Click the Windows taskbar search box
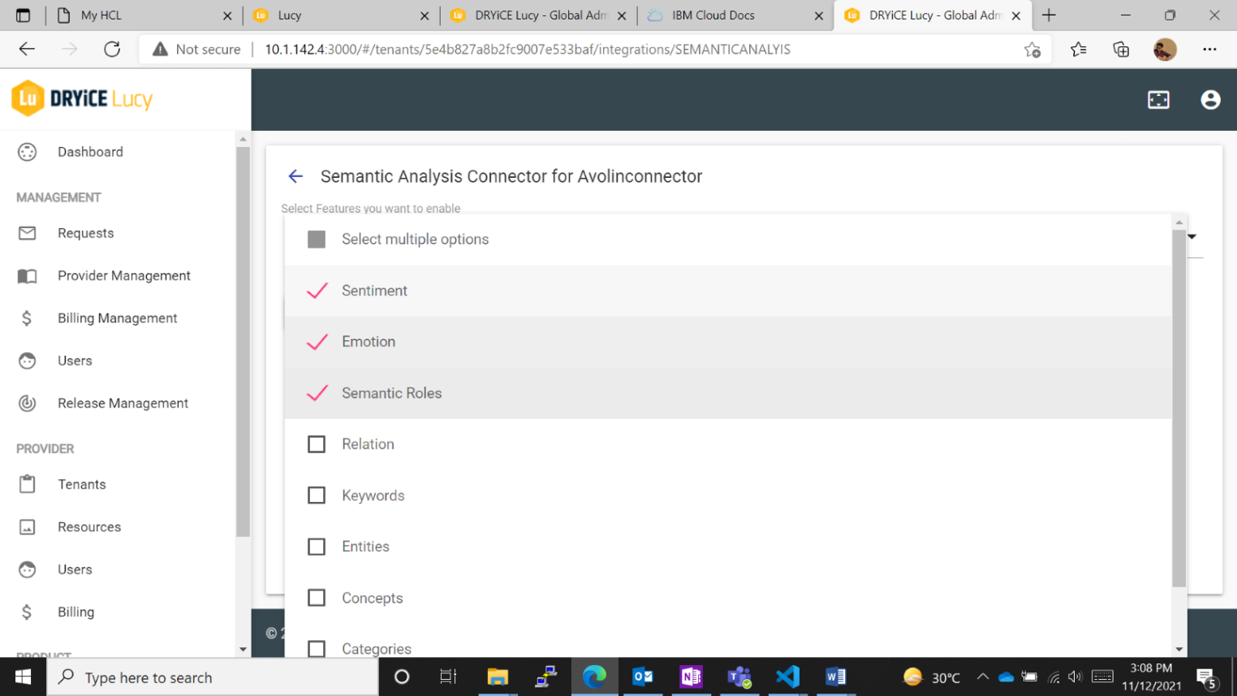 point(213,677)
